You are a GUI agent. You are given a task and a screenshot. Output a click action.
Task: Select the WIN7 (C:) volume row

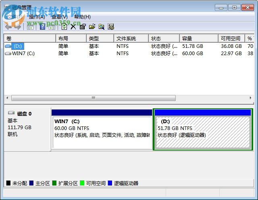[x=129, y=54]
